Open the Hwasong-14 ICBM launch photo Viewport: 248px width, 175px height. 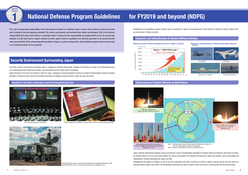(149, 98)
